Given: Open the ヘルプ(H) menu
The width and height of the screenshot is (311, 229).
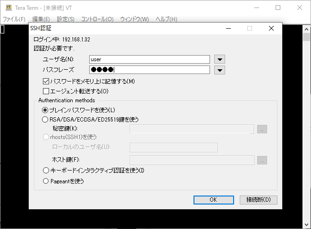Looking at the screenshot, I should 167,19.
